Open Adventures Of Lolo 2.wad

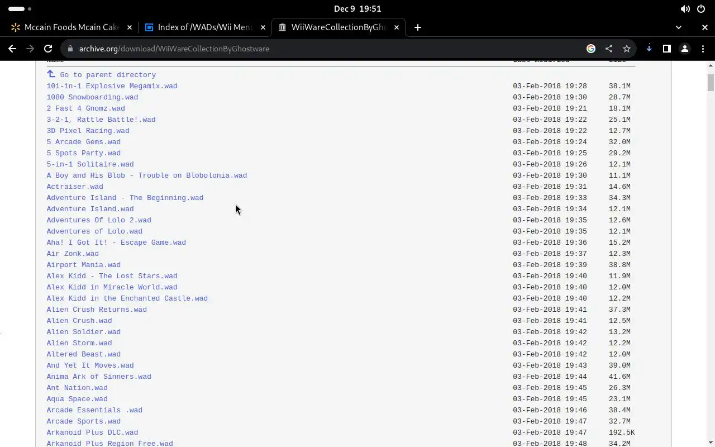[x=99, y=220]
